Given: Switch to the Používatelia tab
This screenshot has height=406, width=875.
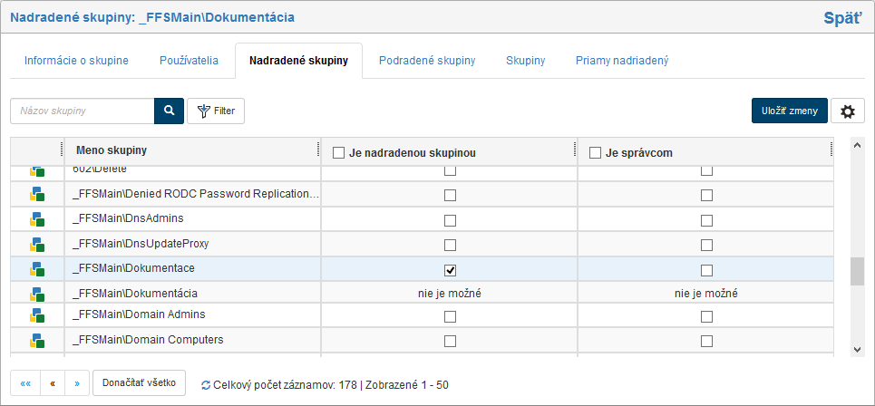Looking at the screenshot, I should (x=189, y=61).
